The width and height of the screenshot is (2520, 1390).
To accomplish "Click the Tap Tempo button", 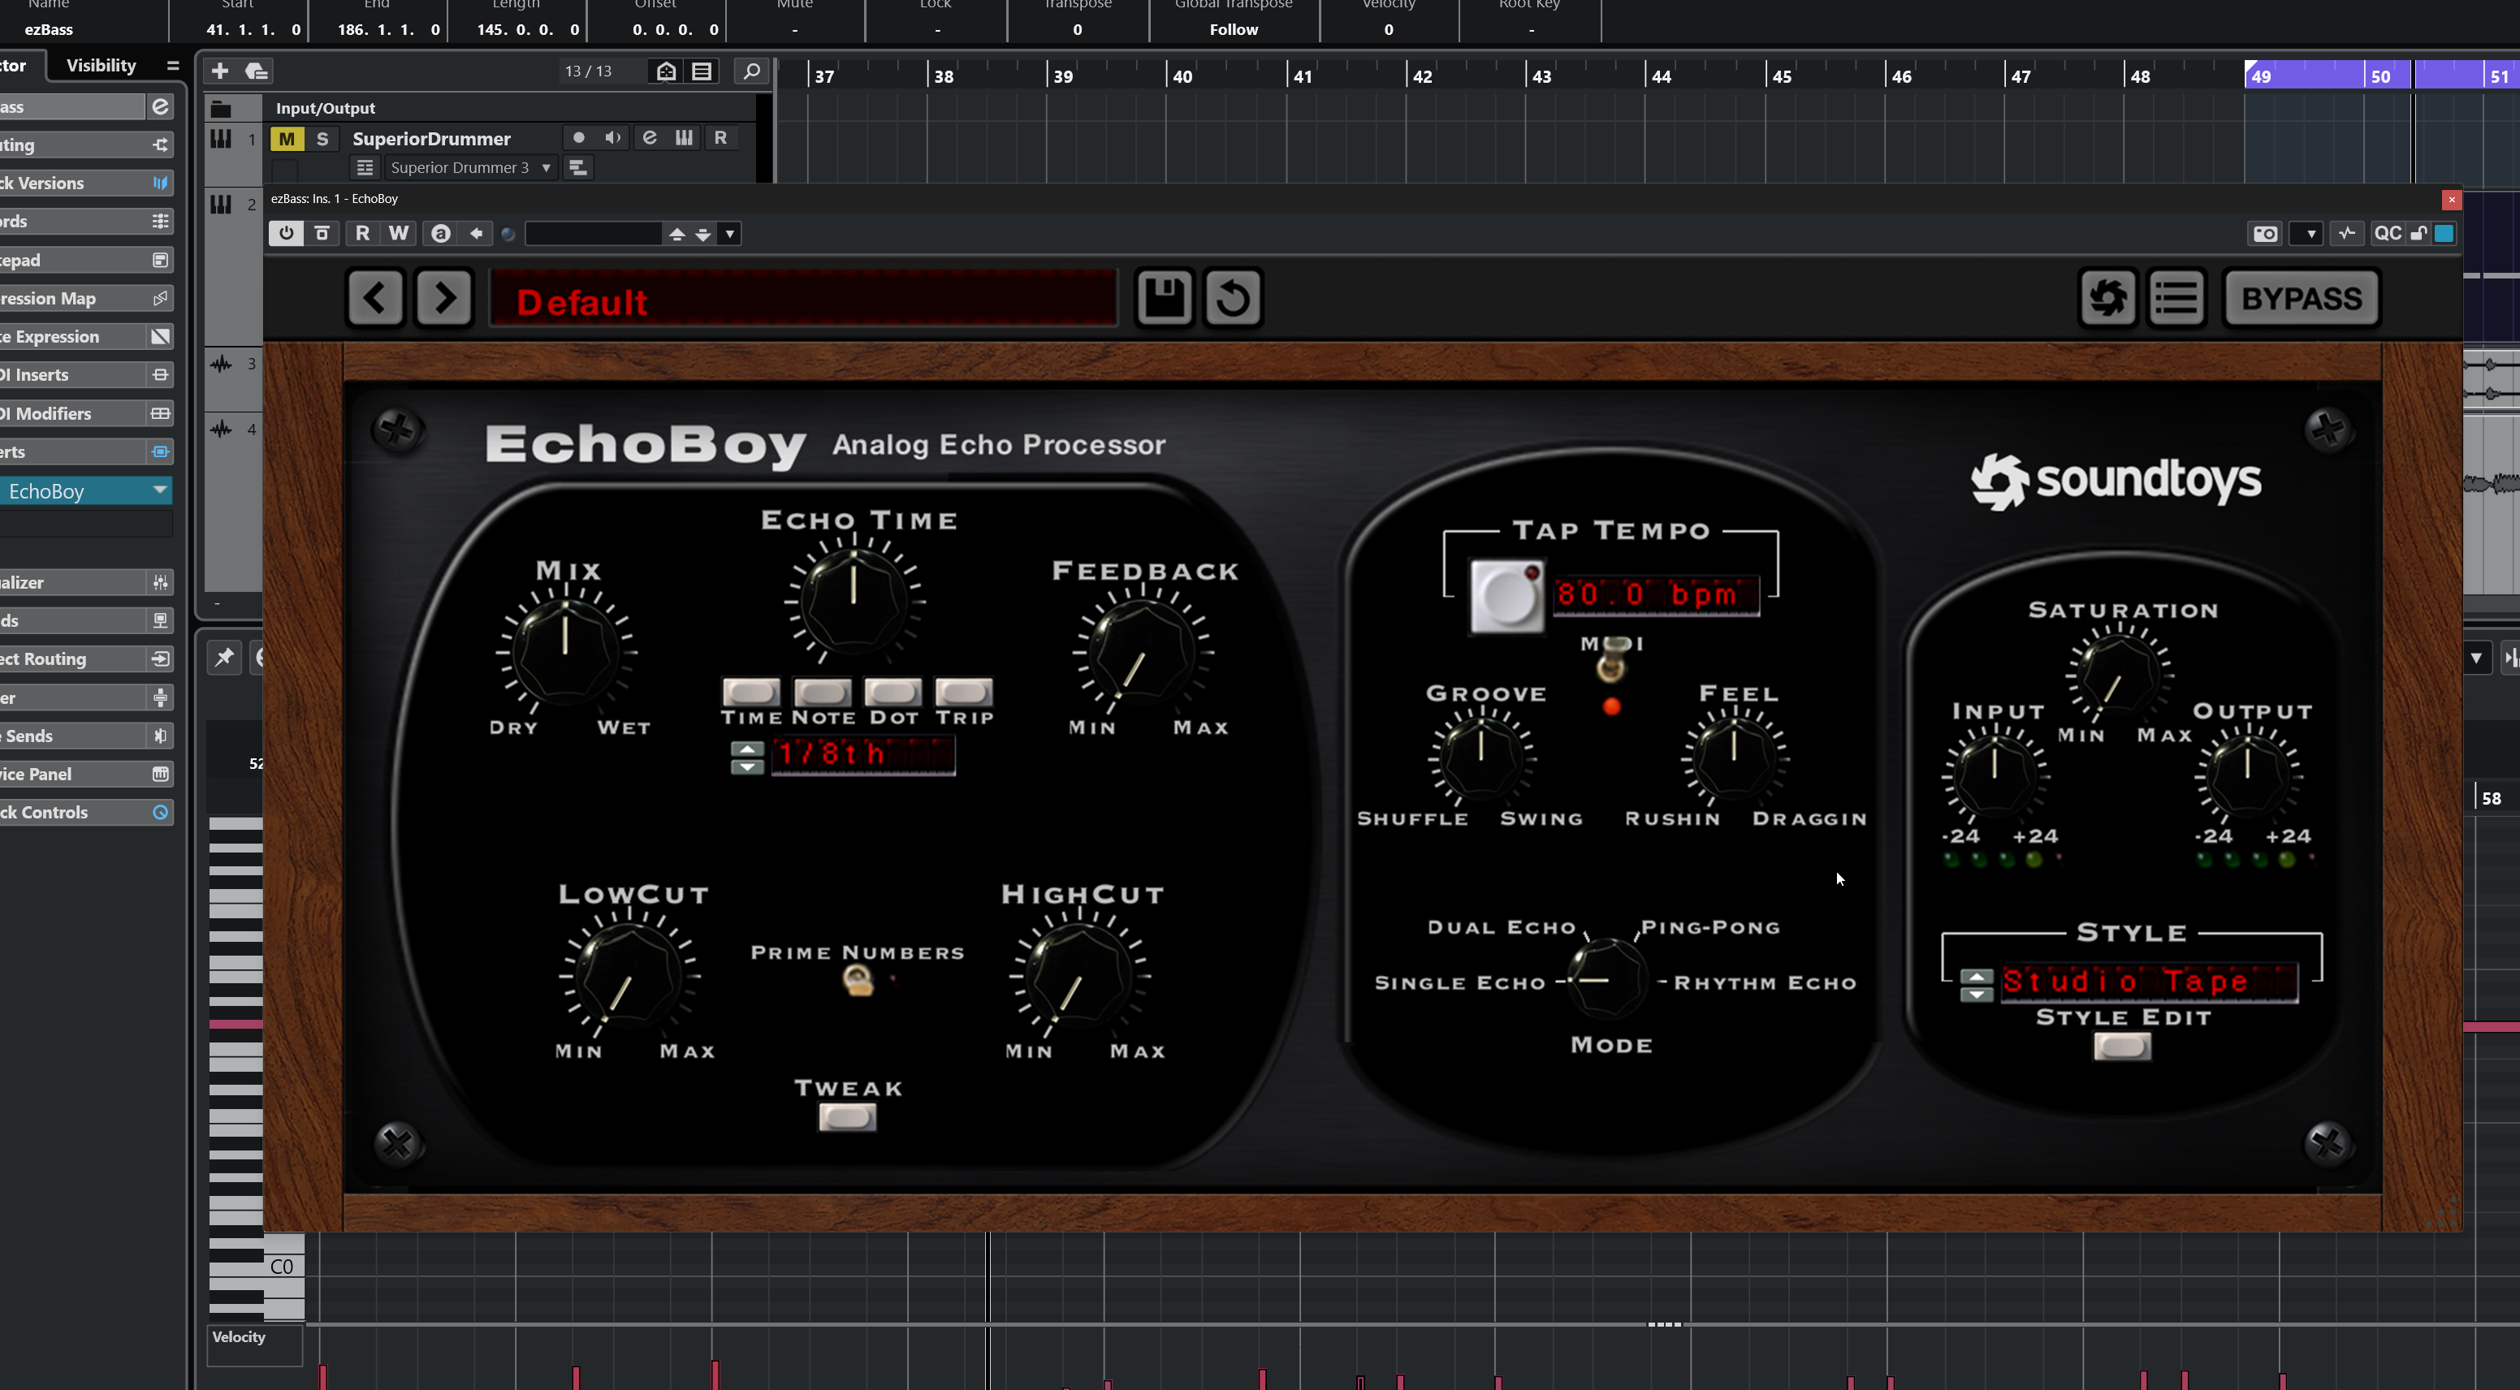I will [x=1506, y=597].
